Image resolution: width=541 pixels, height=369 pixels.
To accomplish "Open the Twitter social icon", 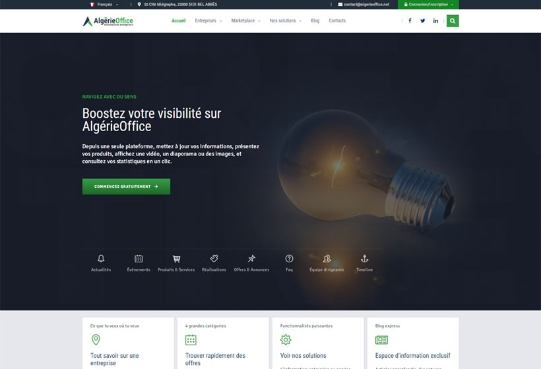I will pos(423,20).
